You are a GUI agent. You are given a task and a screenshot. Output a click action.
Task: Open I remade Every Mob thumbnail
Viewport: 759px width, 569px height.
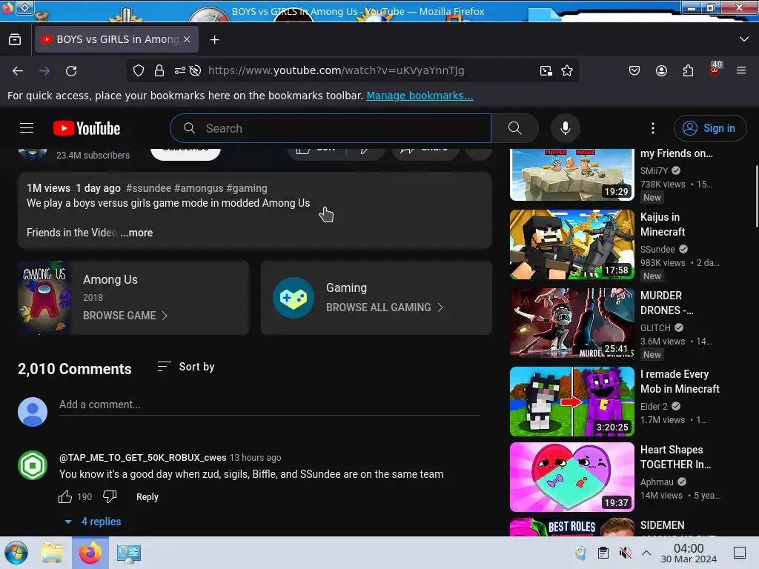[571, 402]
